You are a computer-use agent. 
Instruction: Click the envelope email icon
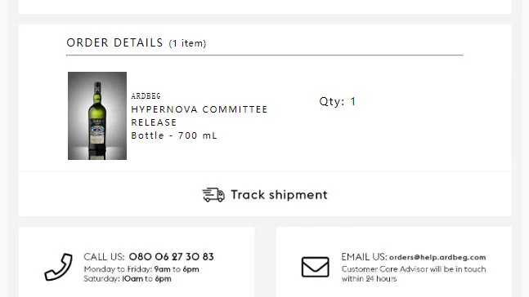coord(315,267)
